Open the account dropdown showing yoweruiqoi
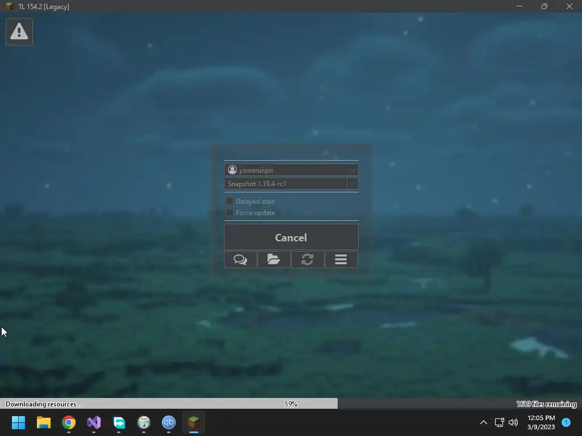The width and height of the screenshot is (582, 436). [291, 170]
